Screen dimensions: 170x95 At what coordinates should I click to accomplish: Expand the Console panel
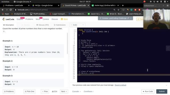click(x=76, y=92)
